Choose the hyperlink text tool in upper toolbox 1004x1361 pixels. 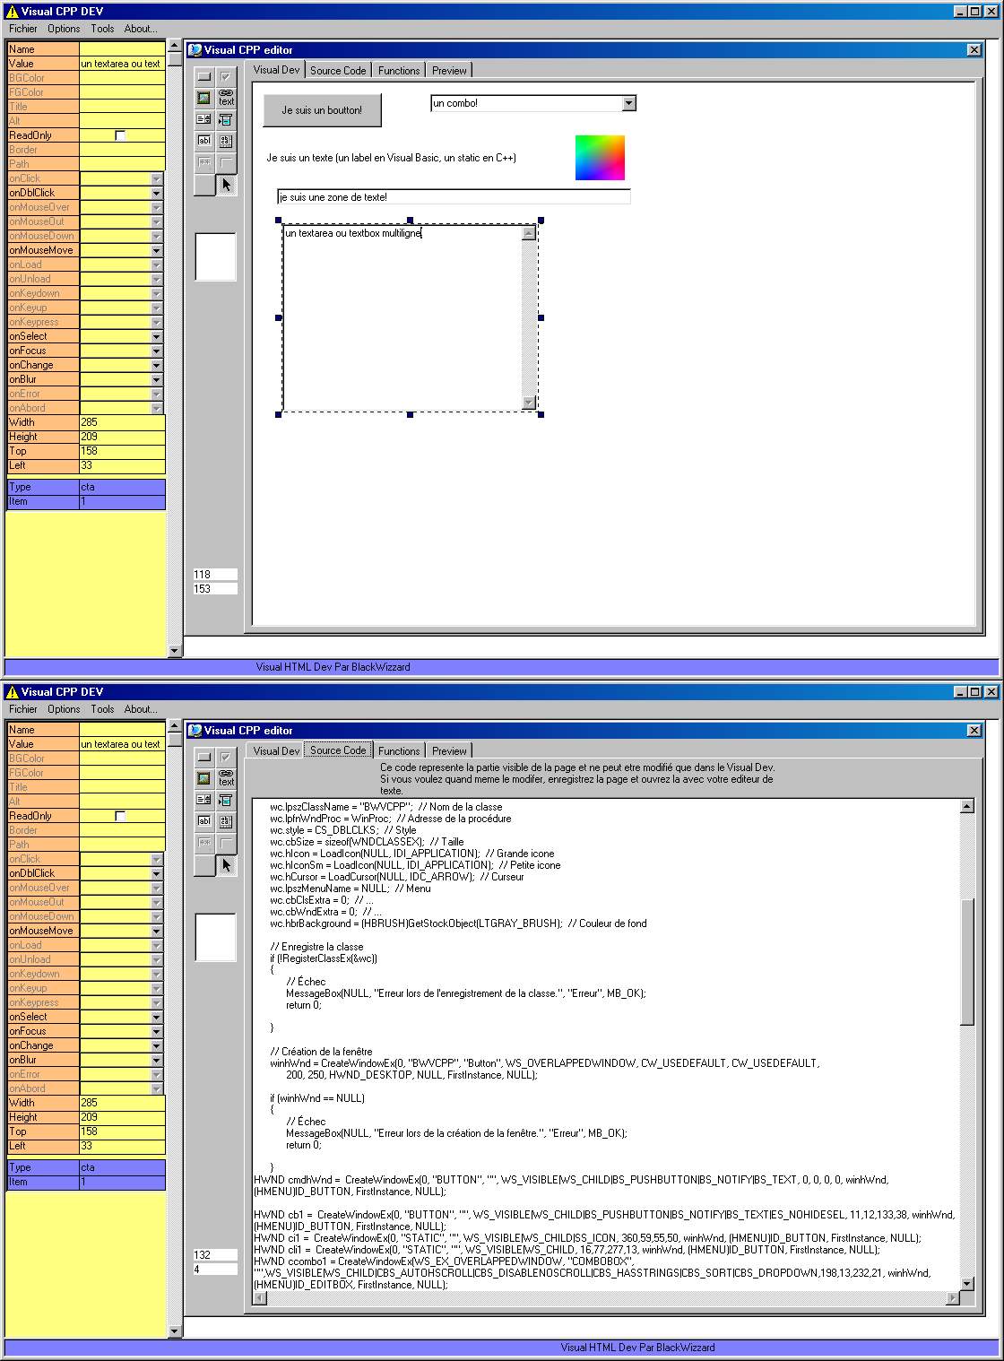coord(226,98)
